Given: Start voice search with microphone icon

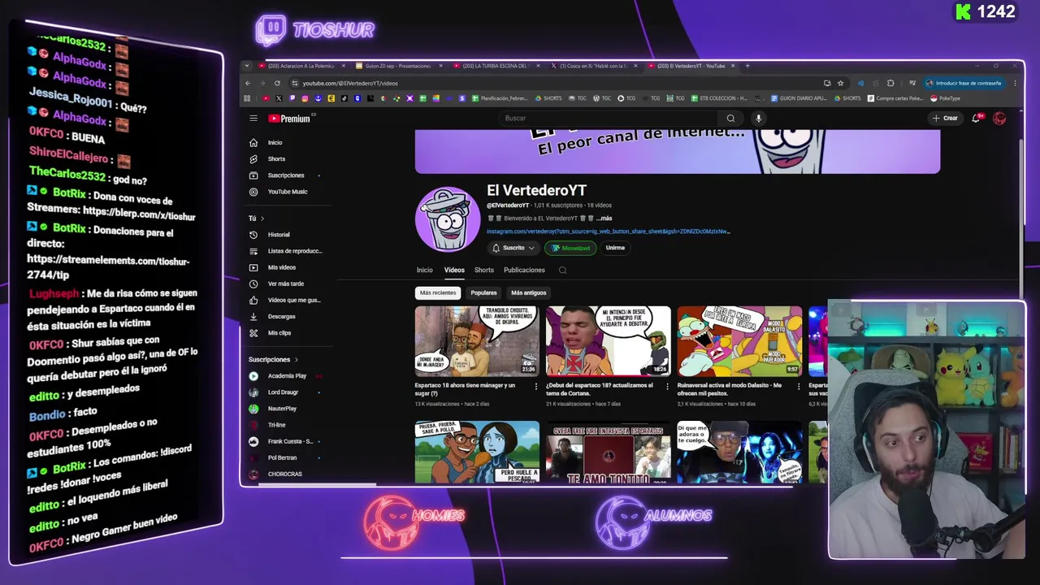Looking at the screenshot, I should coord(758,119).
